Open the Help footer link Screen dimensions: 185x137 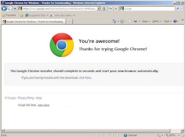click(x=39, y=98)
